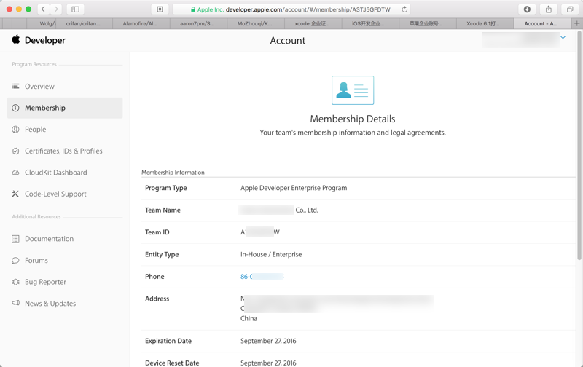
Task: Go back with Safari's back arrow
Action: [x=43, y=9]
